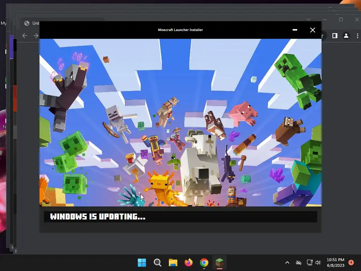
Task: Open the clock and calendar flyout
Action: [x=336, y=263]
